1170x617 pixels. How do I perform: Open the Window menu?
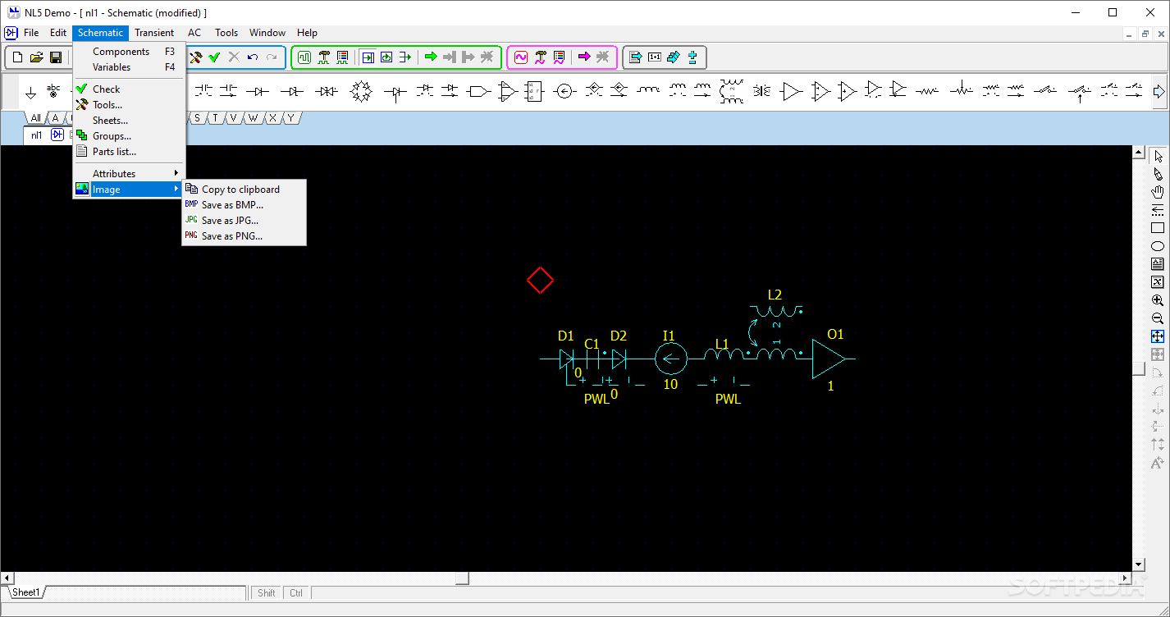click(x=267, y=33)
